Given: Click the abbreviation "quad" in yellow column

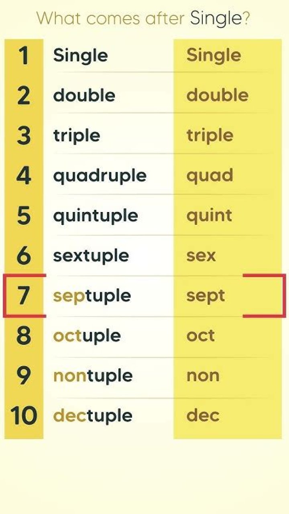Looking at the screenshot, I should [210, 175].
